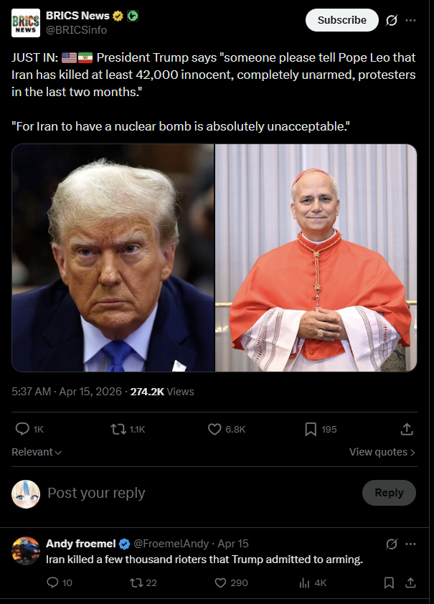Image resolution: width=434 pixels, height=604 pixels.
Task: Repost Andy froemel's reply
Action: (x=143, y=582)
